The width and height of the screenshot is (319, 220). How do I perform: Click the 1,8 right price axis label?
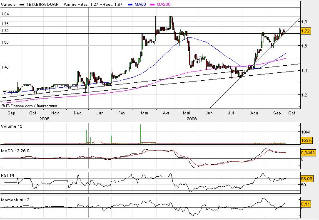point(304,22)
